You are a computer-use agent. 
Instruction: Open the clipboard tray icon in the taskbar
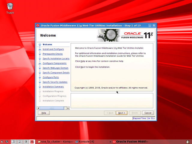click(188, 142)
